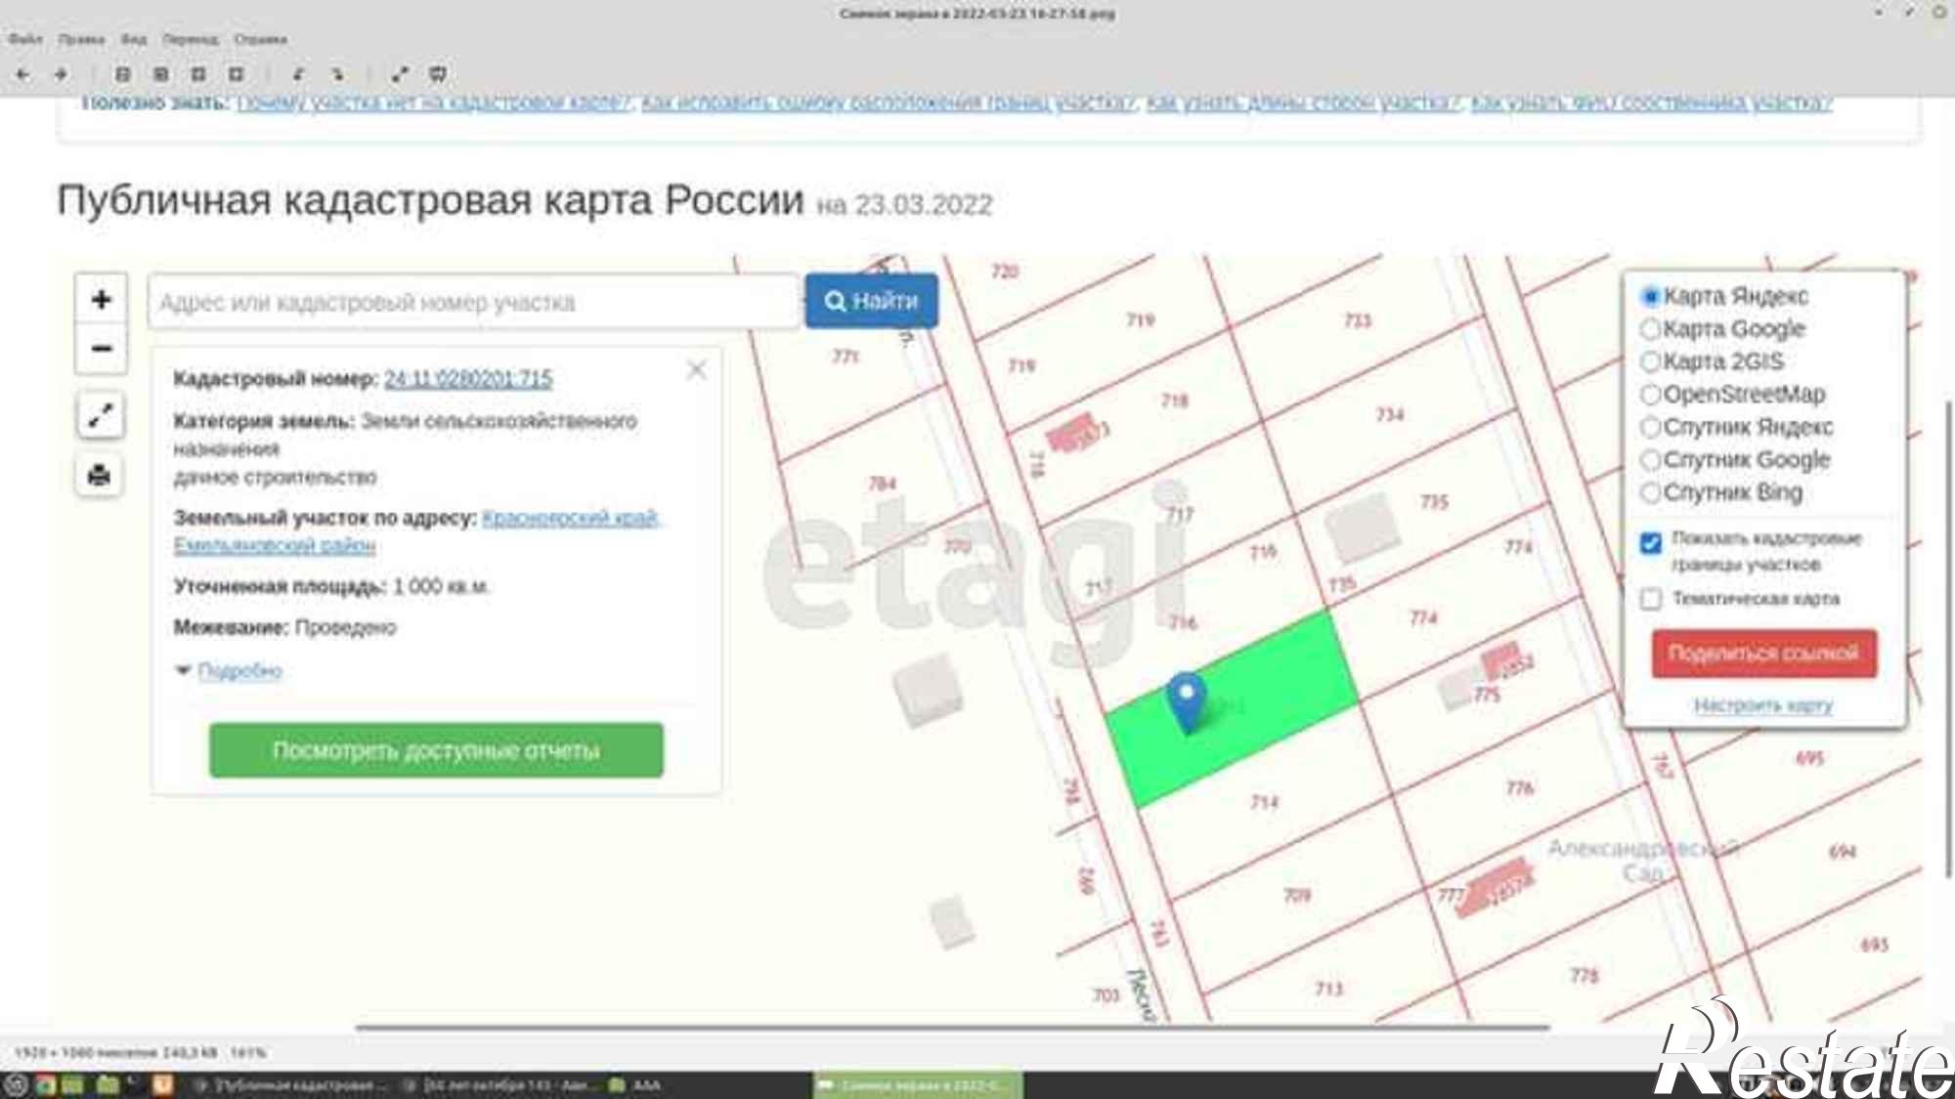Select Спутник Яндекс layer
This screenshot has width=1955, height=1099.
pos(1736,427)
